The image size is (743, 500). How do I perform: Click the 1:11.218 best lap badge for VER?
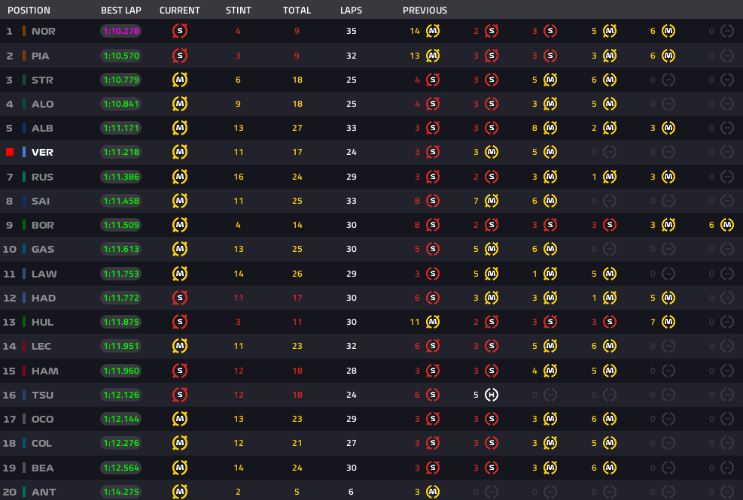pos(120,152)
